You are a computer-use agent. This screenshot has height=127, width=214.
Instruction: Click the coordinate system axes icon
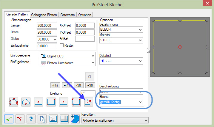tap(53, 119)
